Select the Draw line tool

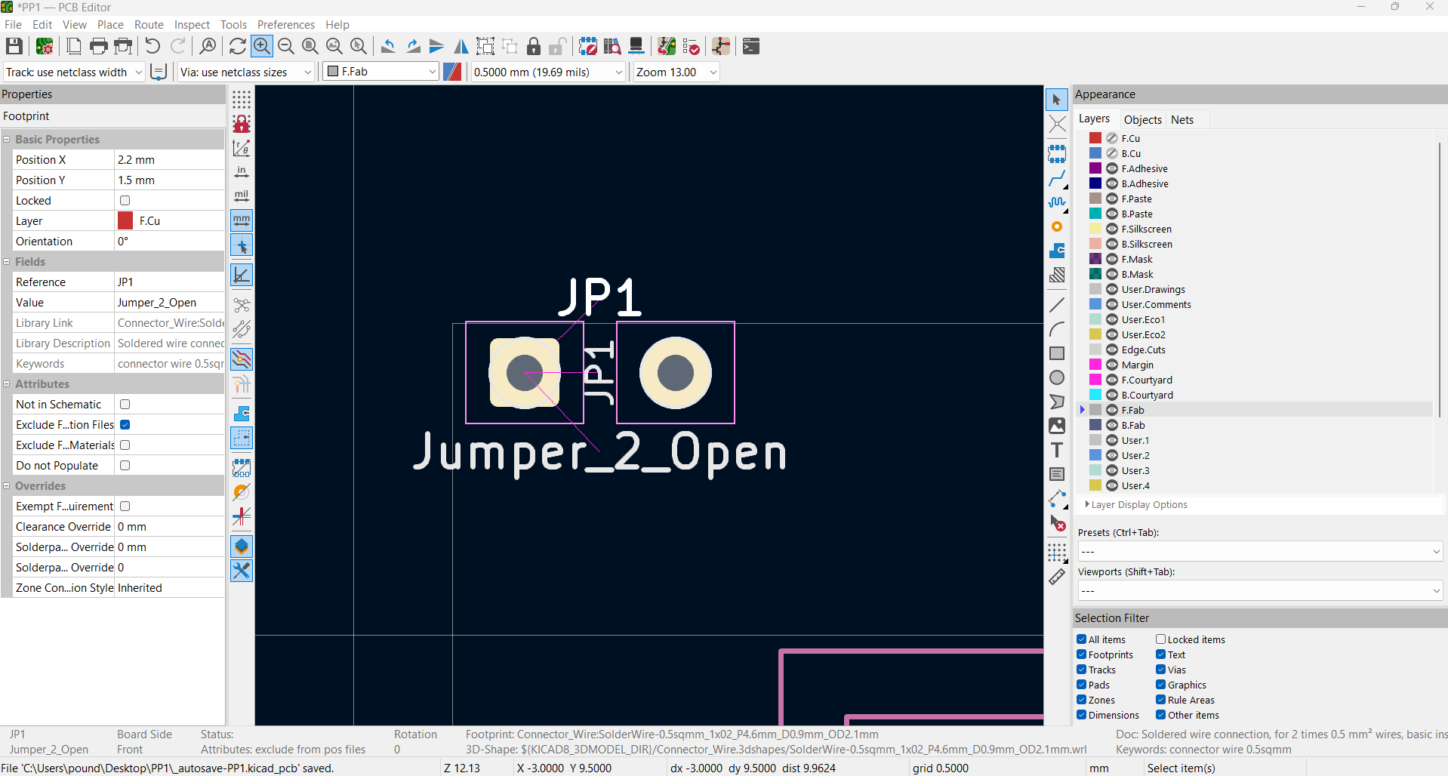pyautogui.click(x=1057, y=305)
